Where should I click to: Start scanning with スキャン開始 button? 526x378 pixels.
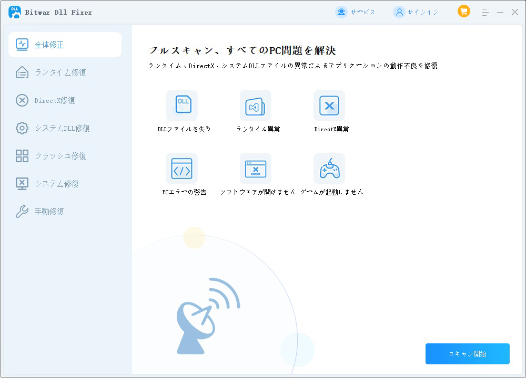pos(467,353)
